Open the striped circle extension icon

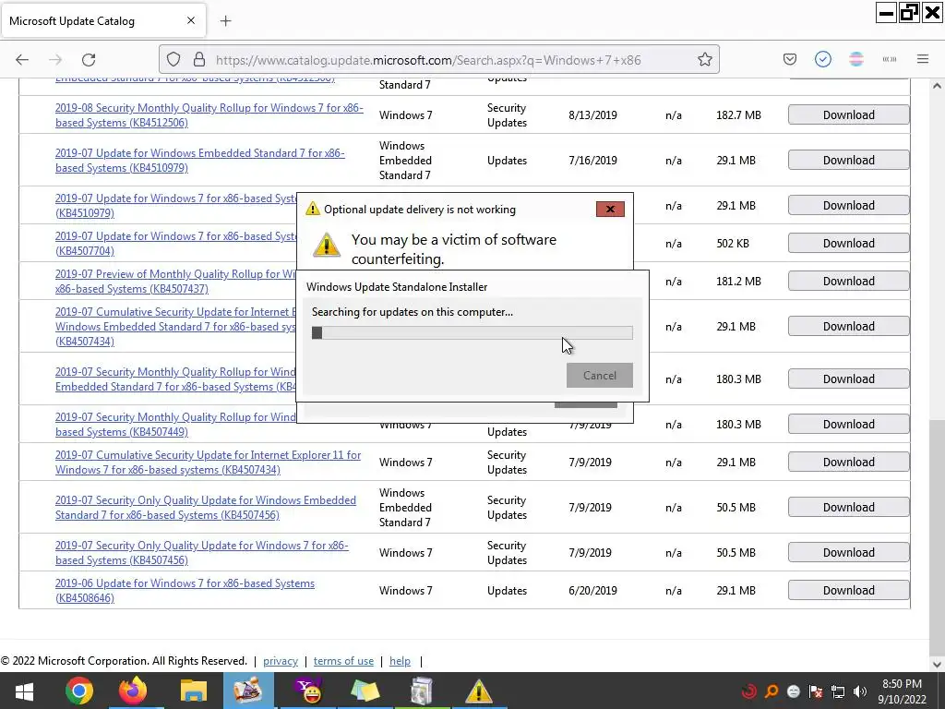point(855,60)
